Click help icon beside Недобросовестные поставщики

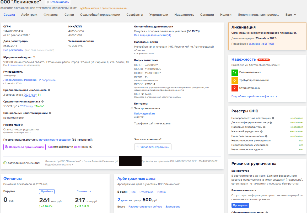tap(273, 118)
